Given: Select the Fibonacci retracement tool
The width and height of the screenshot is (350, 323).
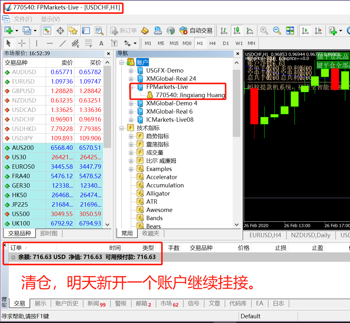Looking at the screenshot, I should click(x=88, y=43).
